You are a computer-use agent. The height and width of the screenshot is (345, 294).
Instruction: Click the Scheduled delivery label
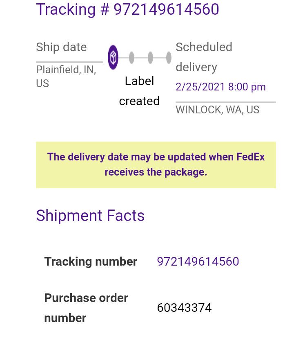[204, 57]
